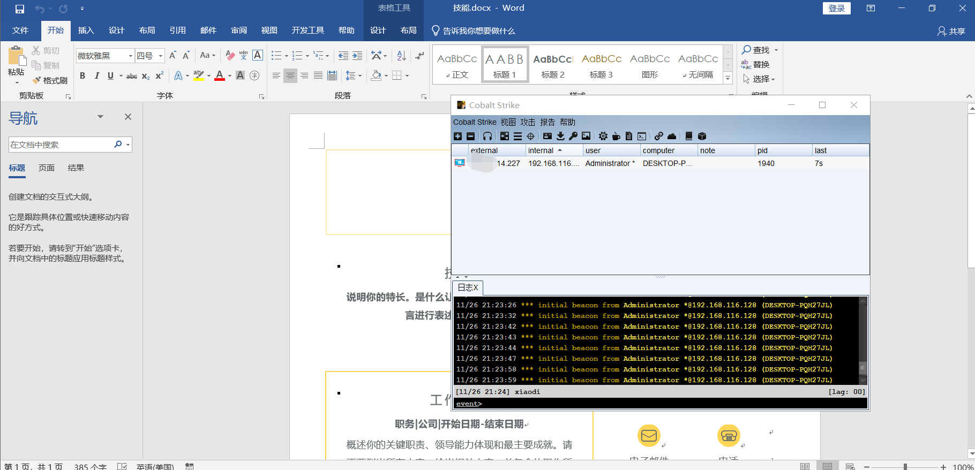Open the 插入 (Insert) ribbon tab
The height and width of the screenshot is (470, 975).
pos(86,31)
